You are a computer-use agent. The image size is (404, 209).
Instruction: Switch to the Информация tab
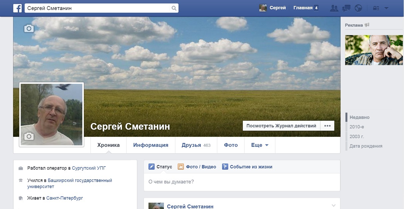click(x=151, y=145)
